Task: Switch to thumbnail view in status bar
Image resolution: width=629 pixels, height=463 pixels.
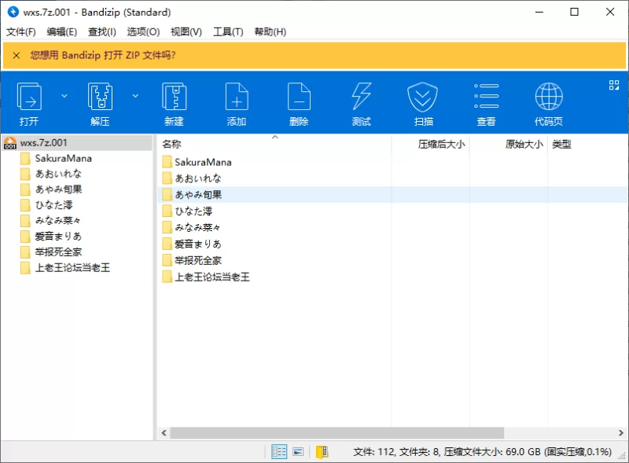Action: point(298,452)
